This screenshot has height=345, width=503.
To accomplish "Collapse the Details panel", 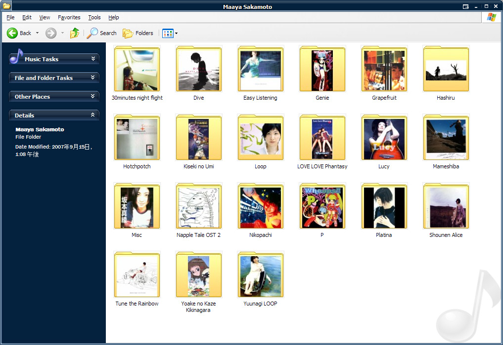I will tap(92, 115).
